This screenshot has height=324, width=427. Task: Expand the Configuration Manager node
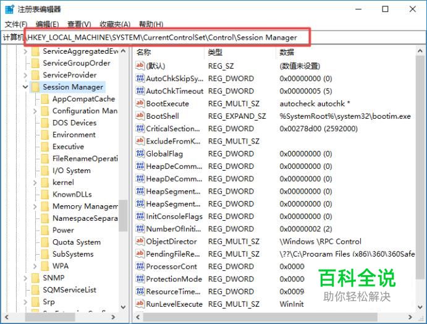35,111
